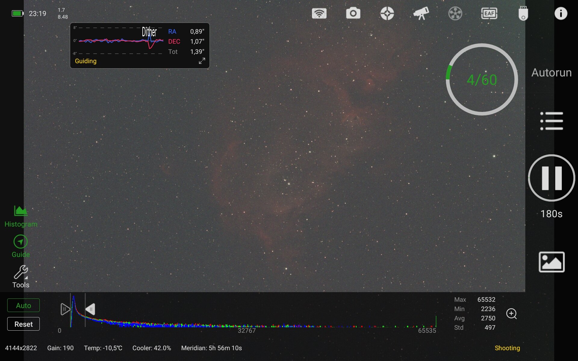This screenshot has height=361, width=578.
Task: Open the EAF focuser settings
Action: tap(489, 14)
